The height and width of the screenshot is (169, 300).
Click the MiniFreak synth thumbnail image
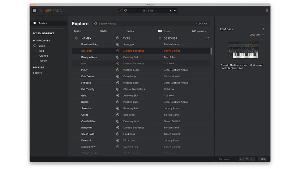click(x=243, y=50)
